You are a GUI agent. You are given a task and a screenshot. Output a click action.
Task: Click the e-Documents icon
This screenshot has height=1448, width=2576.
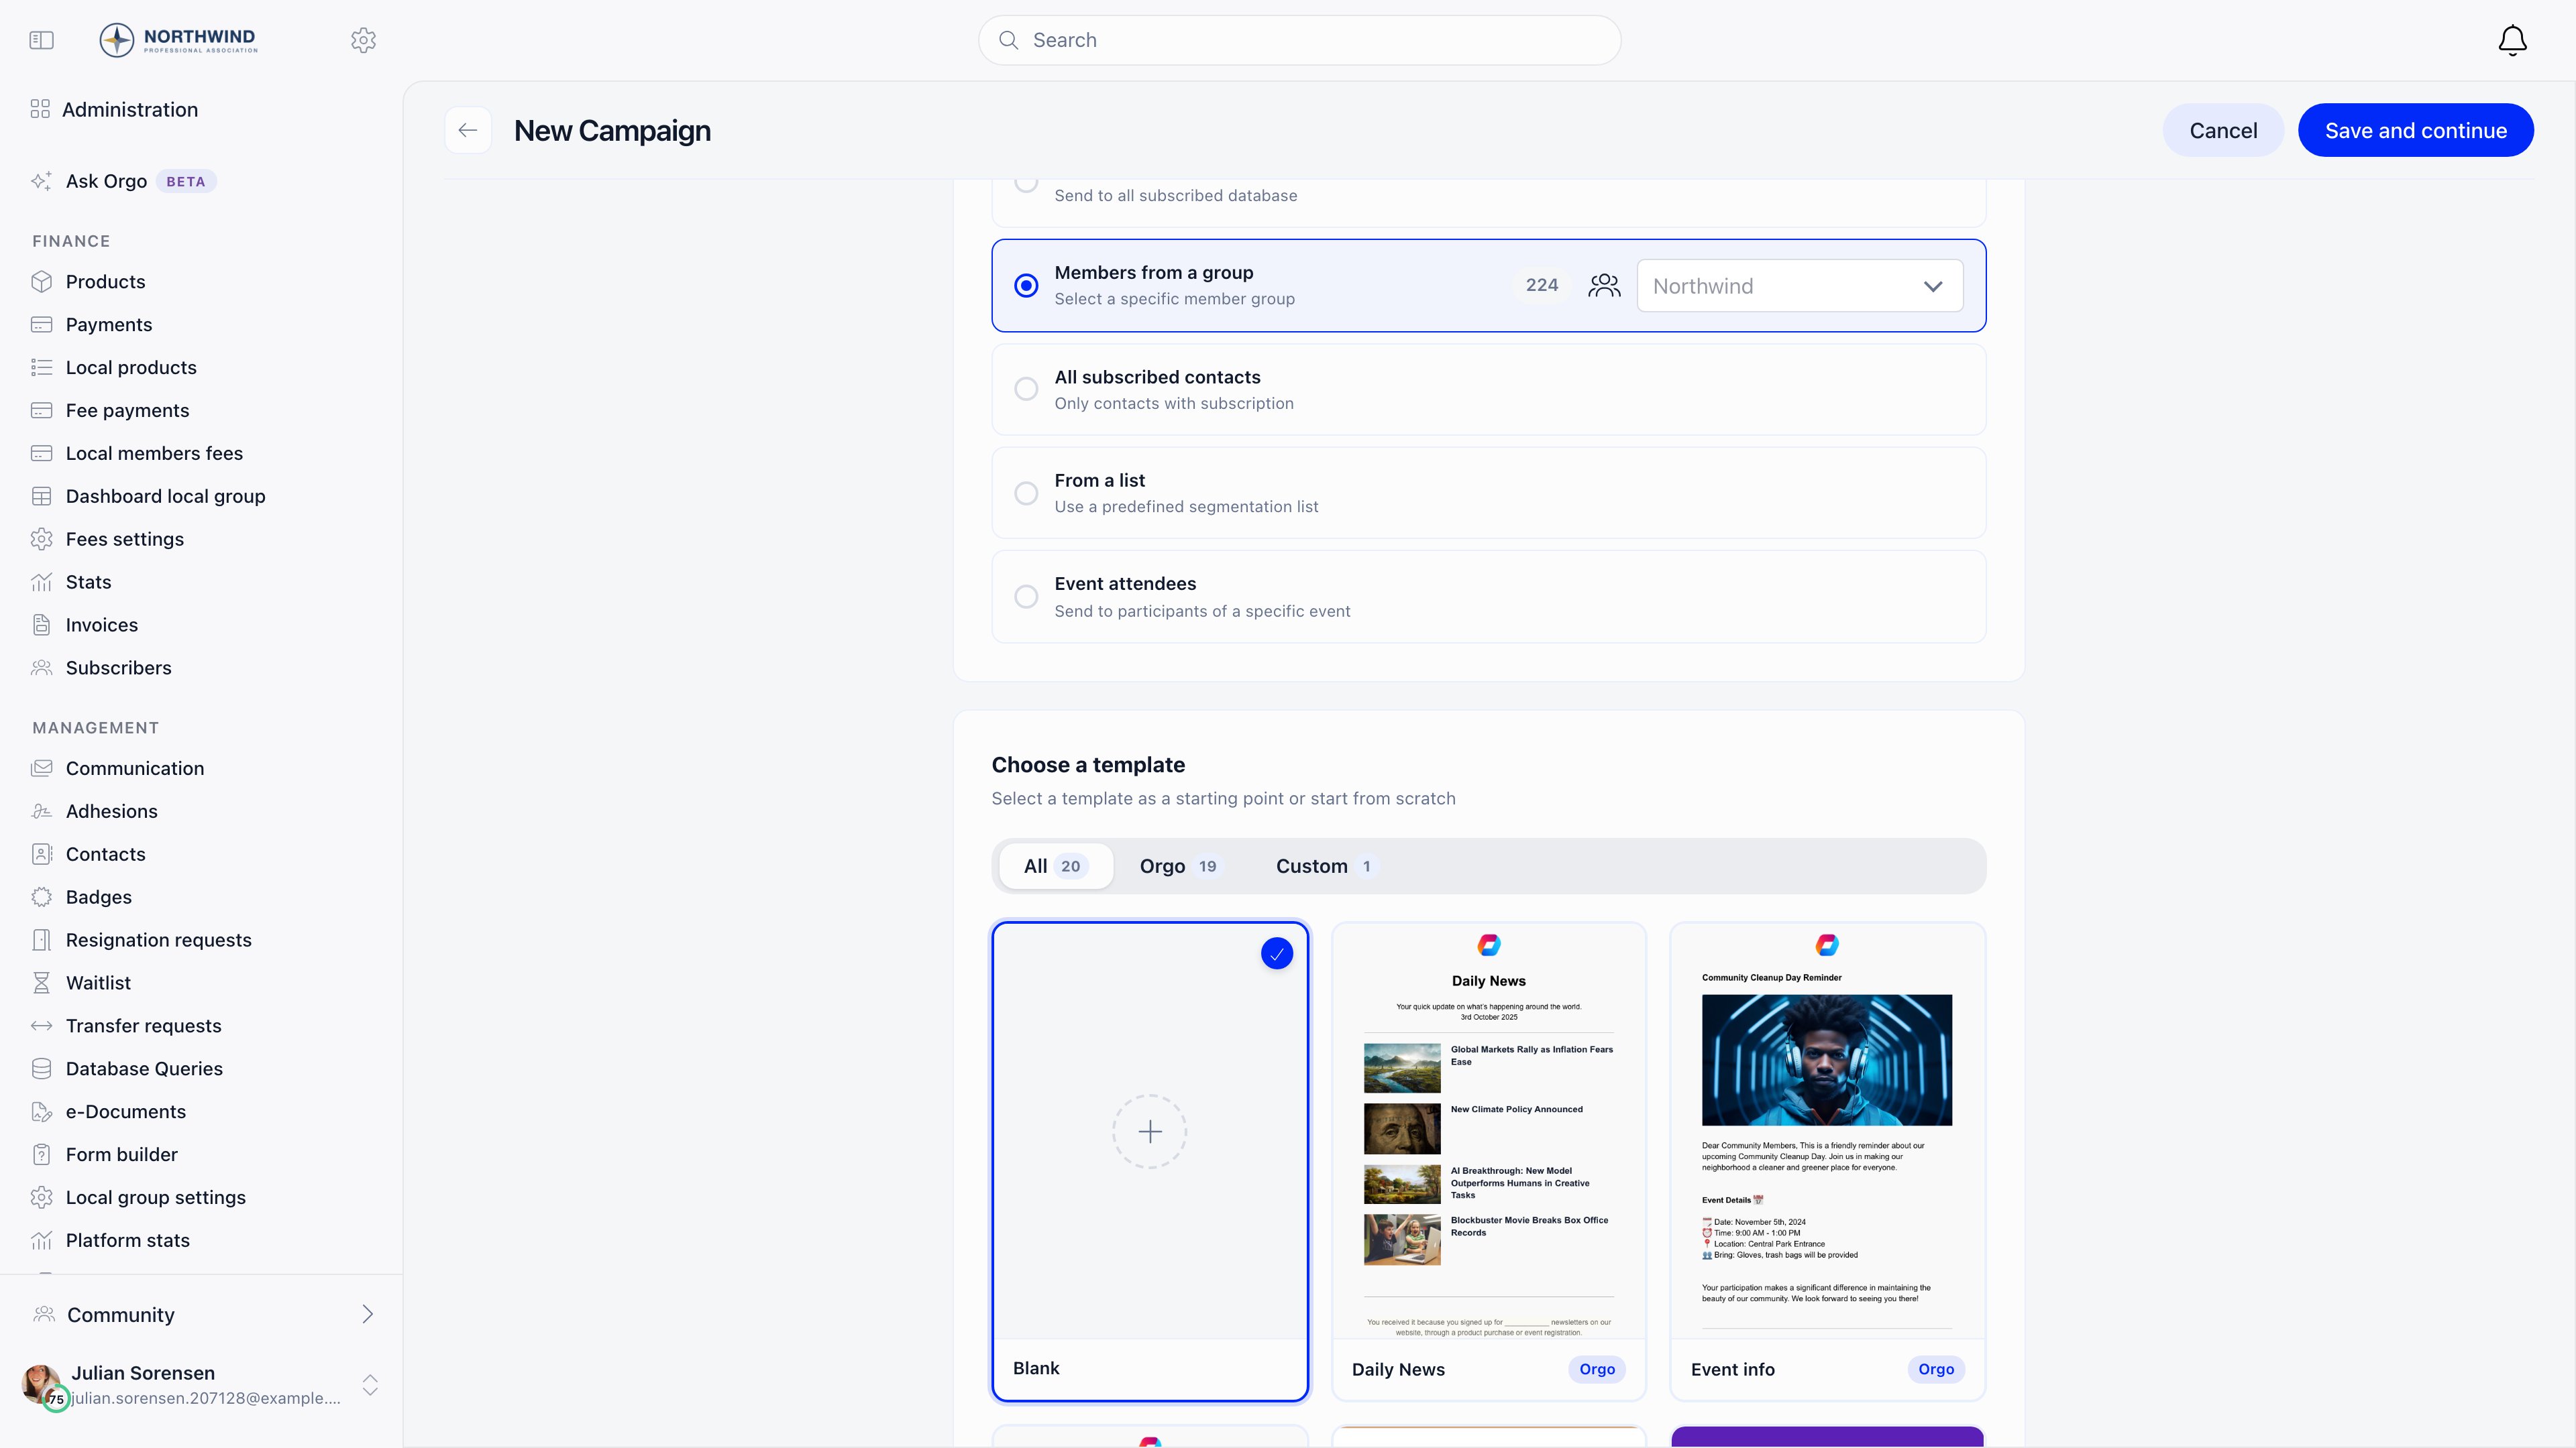pos(41,1112)
